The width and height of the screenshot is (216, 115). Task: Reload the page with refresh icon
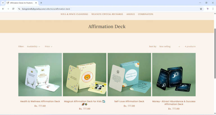(13, 9)
